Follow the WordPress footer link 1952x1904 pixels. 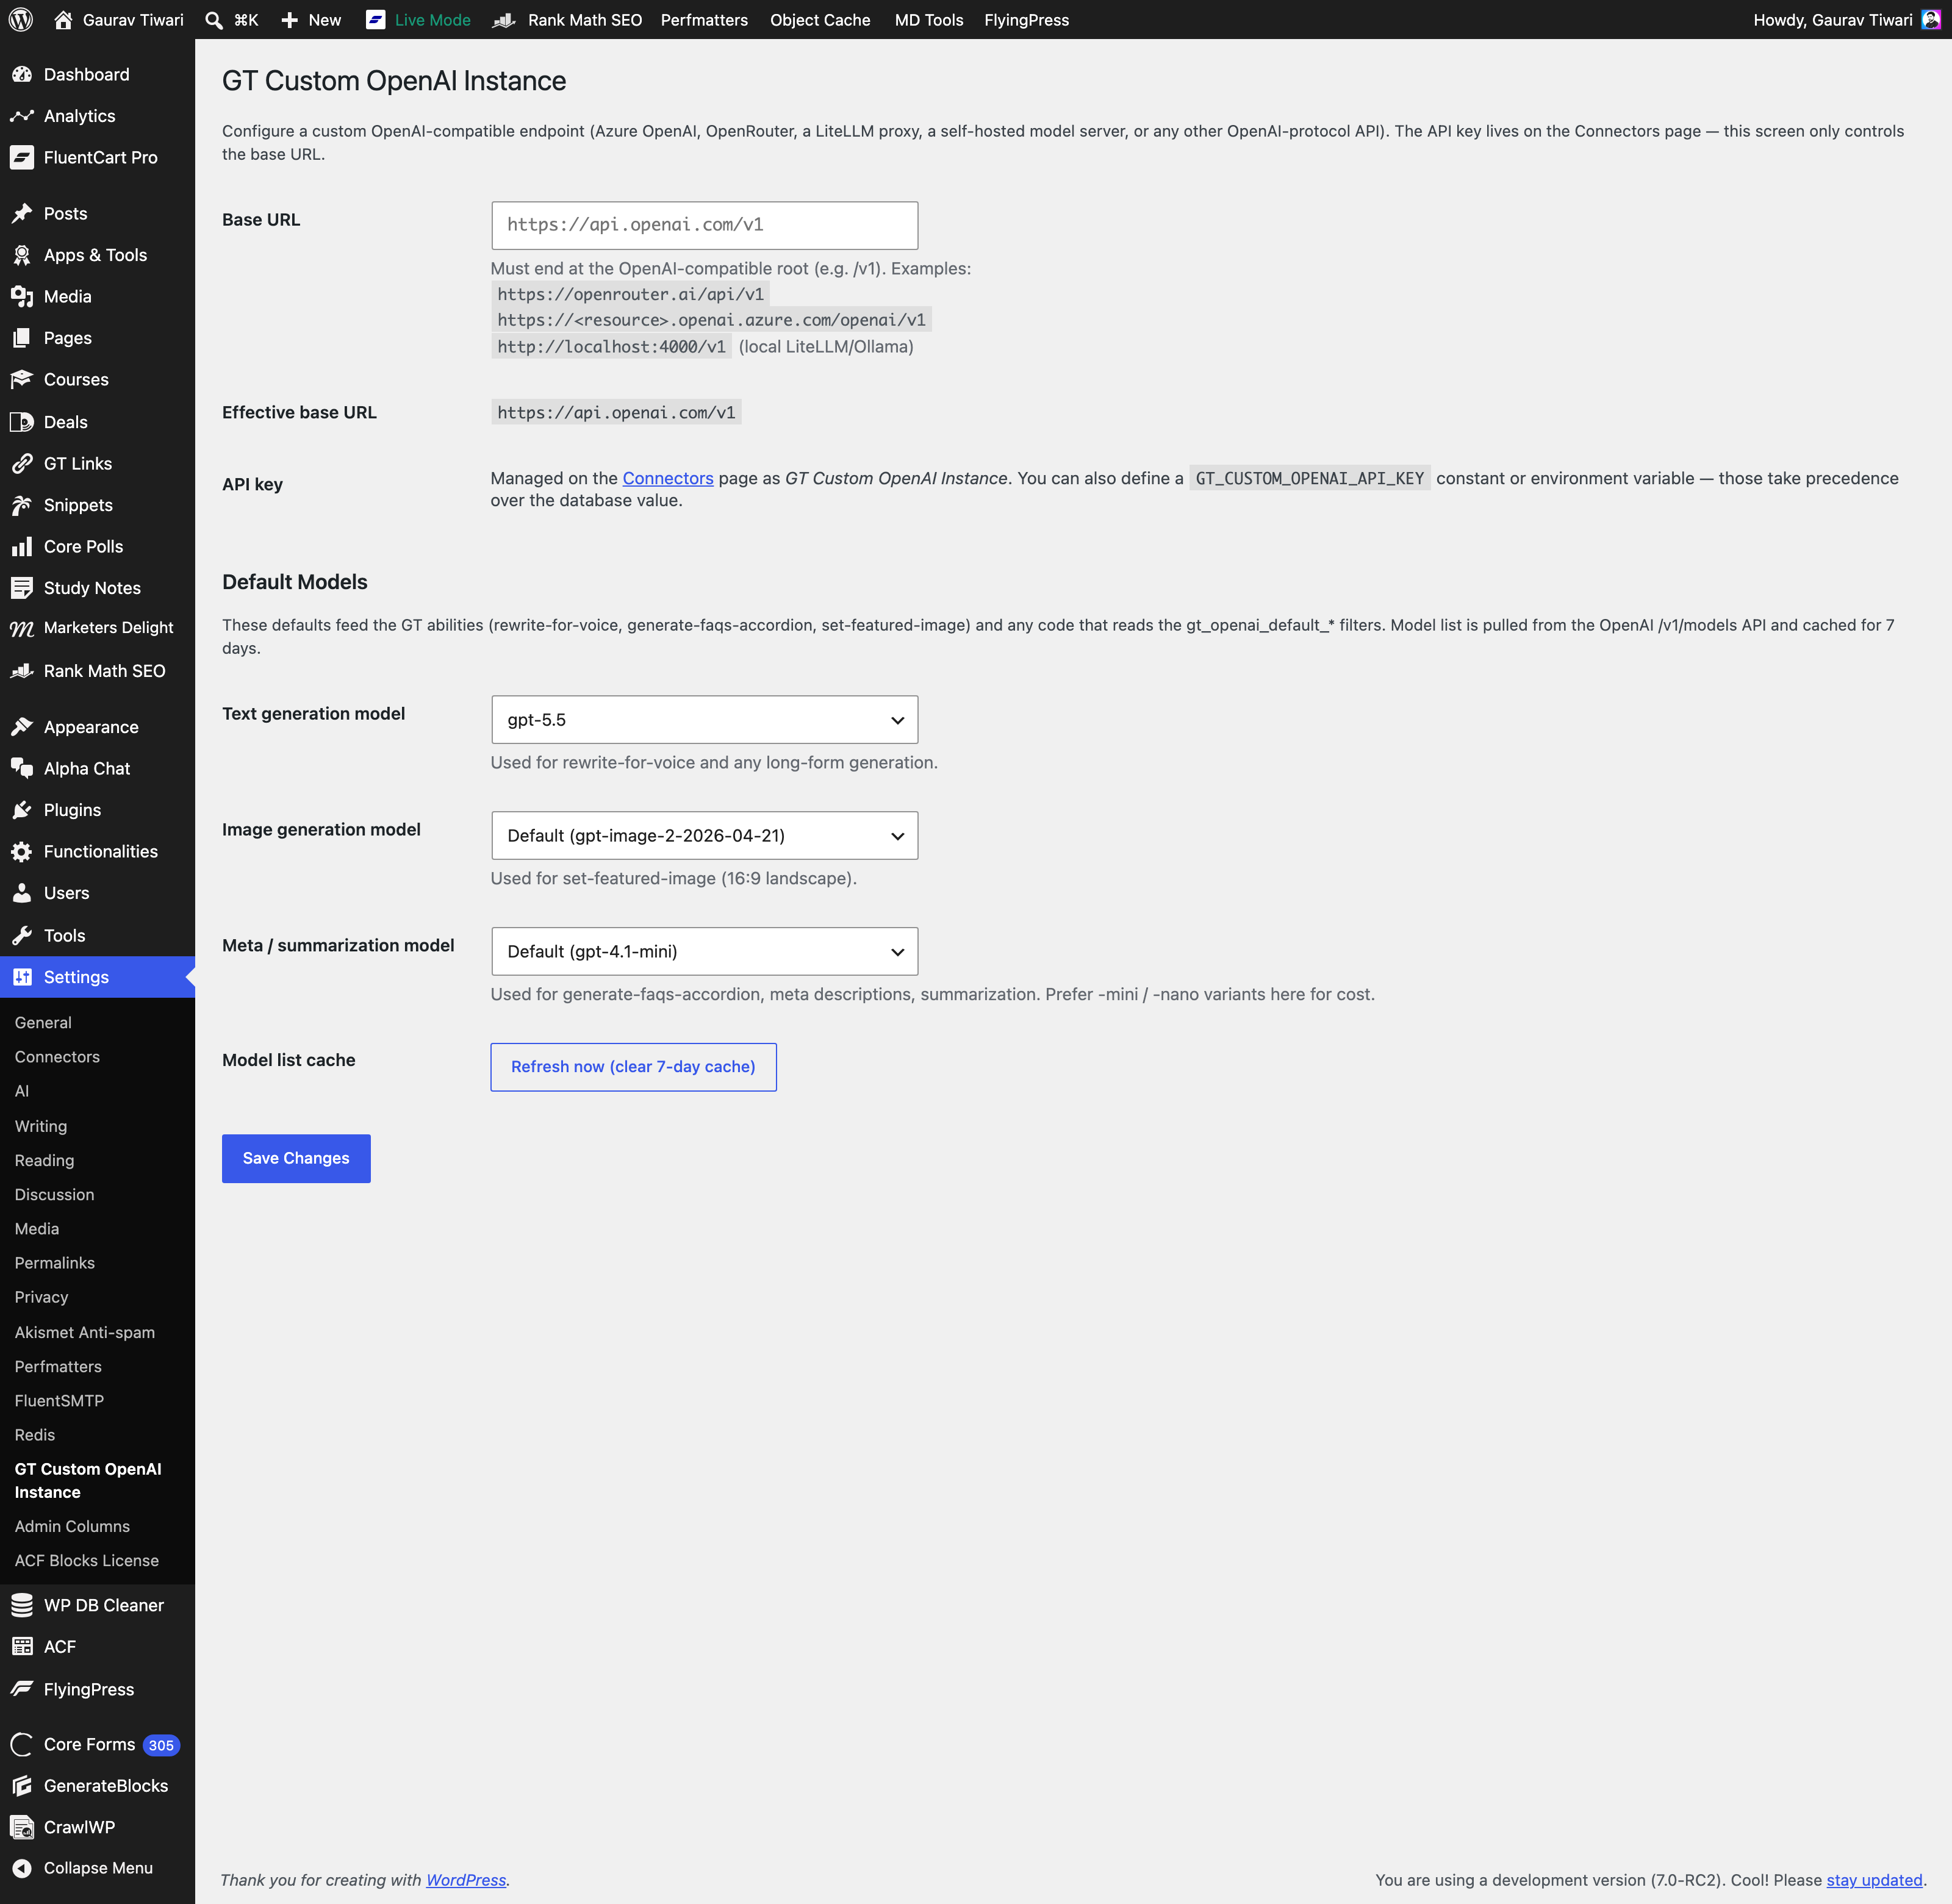(466, 1880)
